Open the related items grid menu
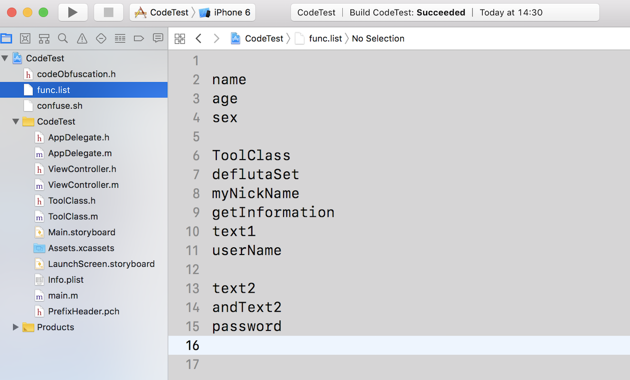630x380 pixels. pyautogui.click(x=180, y=39)
